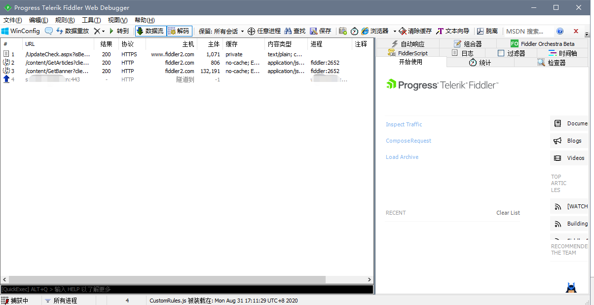Click Clear Cache (清除缓存) button
The width and height of the screenshot is (594, 305).
[415, 31]
